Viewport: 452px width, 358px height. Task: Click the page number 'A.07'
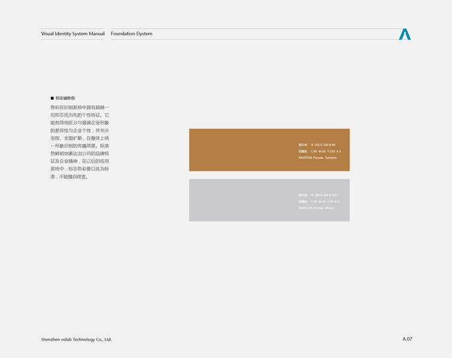click(407, 339)
